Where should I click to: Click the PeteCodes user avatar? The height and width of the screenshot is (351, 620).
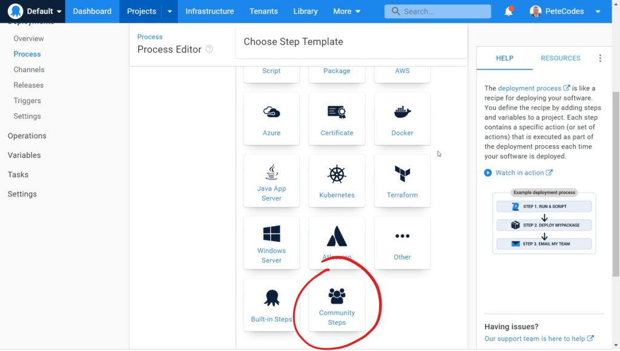point(535,12)
